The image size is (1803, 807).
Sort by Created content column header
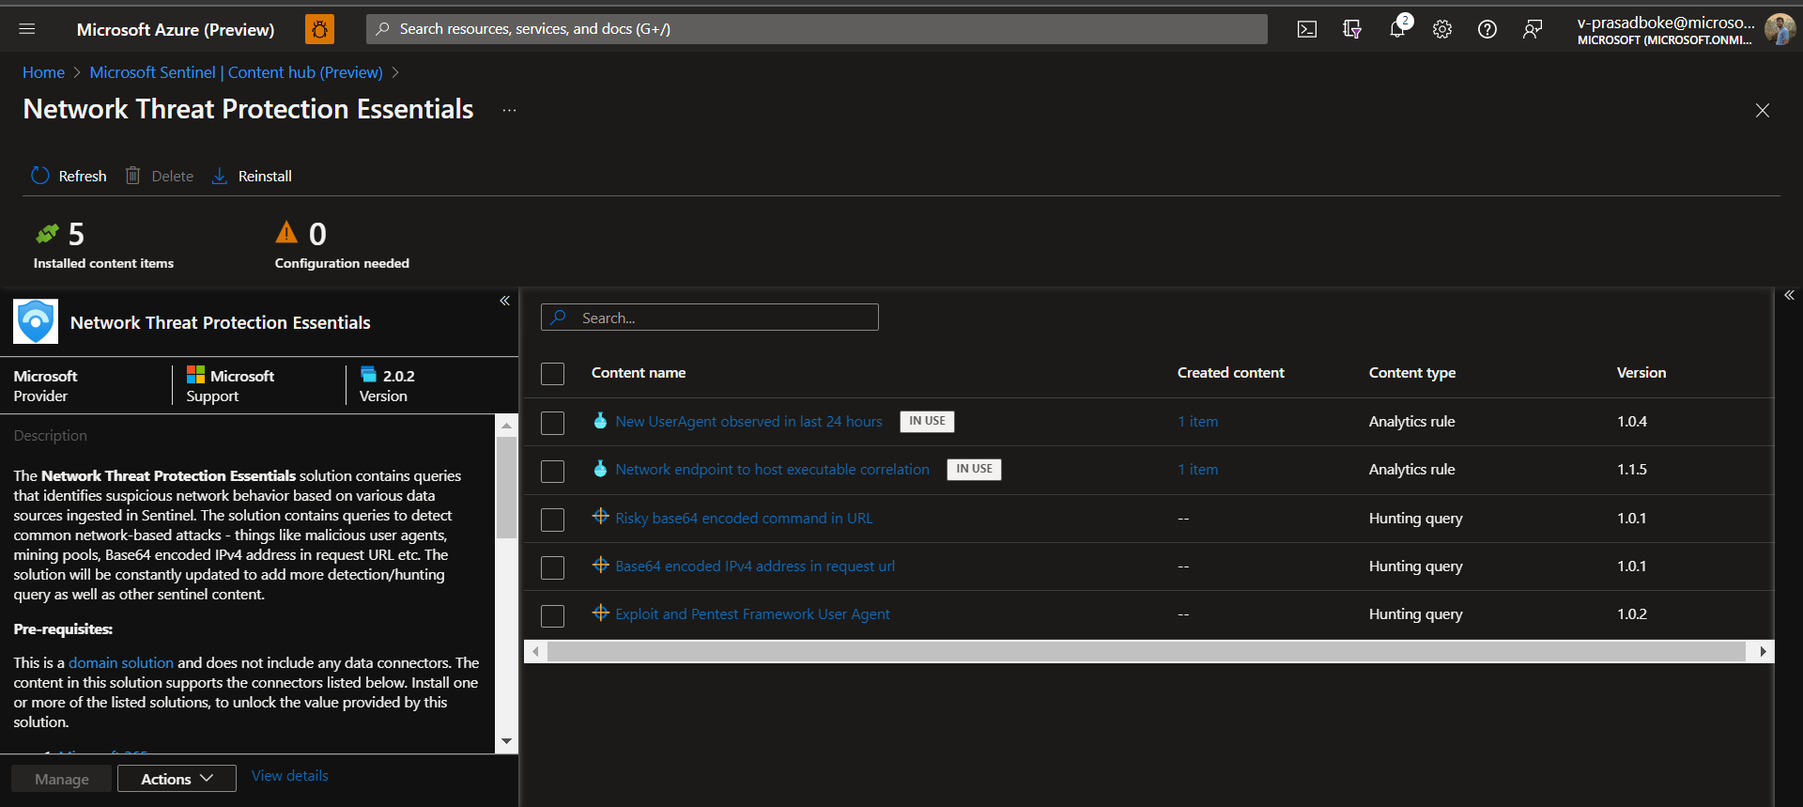pos(1230,372)
